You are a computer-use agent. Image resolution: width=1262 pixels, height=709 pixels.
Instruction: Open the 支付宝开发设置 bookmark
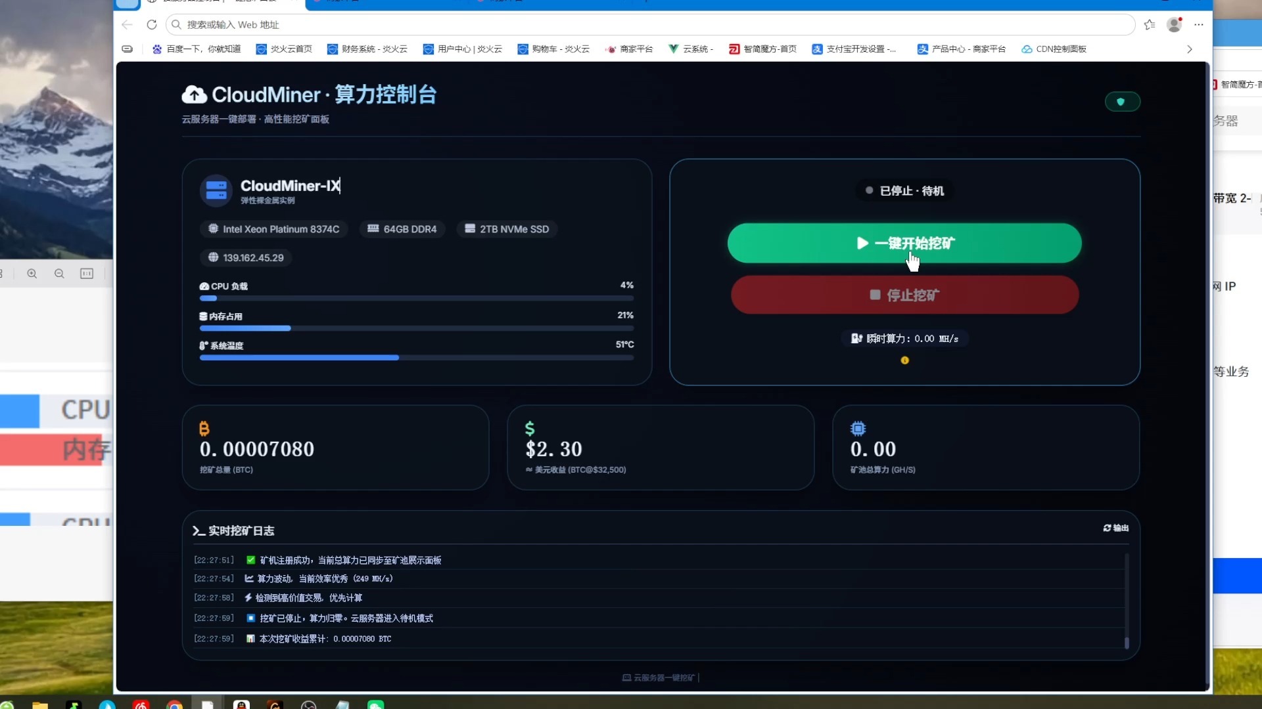point(854,49)
